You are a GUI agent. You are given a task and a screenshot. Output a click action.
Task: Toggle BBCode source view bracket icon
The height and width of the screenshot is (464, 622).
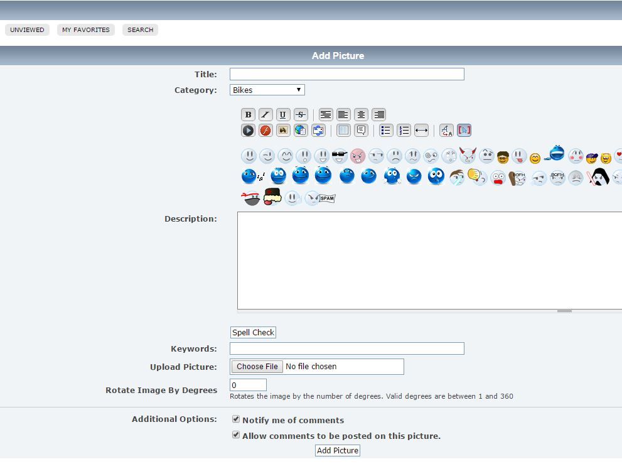[464, 130]
